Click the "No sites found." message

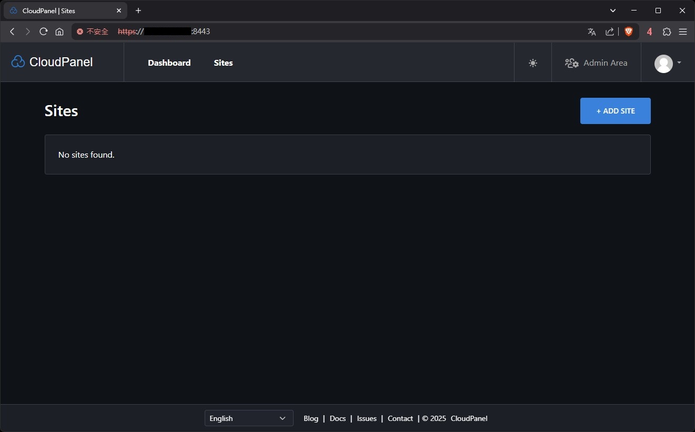click(86, 155)
